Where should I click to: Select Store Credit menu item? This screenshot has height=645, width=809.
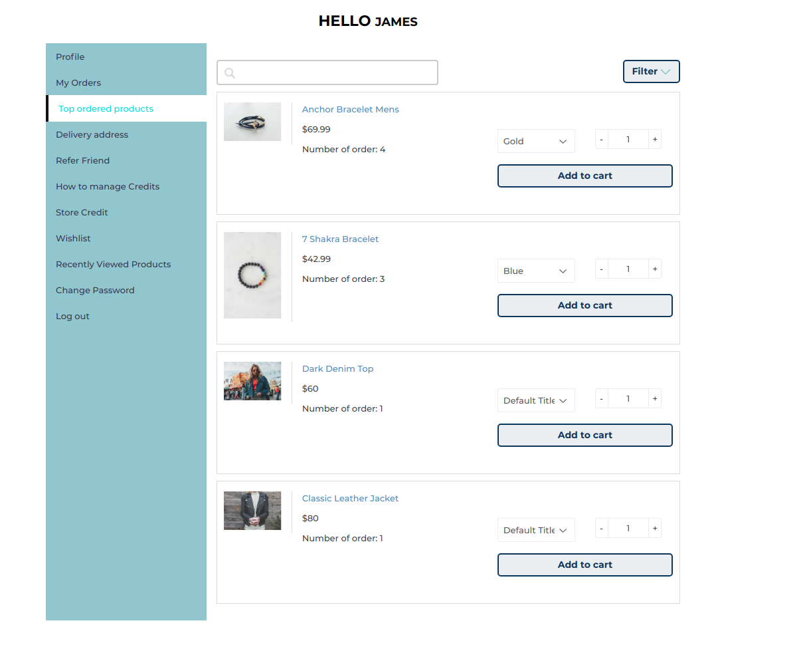[x=82, y=213]
